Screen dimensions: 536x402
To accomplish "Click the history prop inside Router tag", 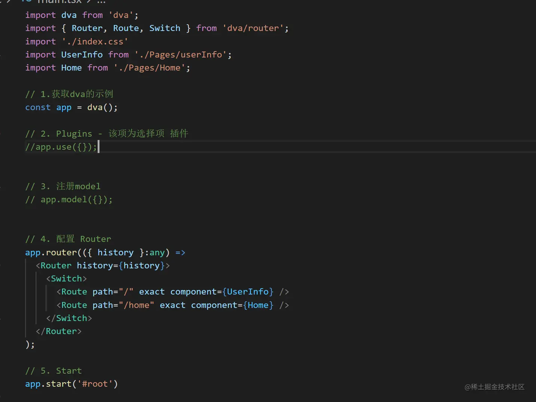I will pos(95,265).
